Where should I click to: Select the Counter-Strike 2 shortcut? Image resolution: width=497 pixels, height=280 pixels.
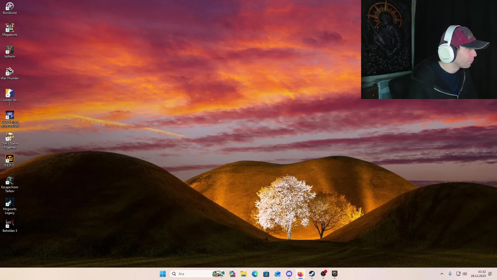[x=10, y=97]
